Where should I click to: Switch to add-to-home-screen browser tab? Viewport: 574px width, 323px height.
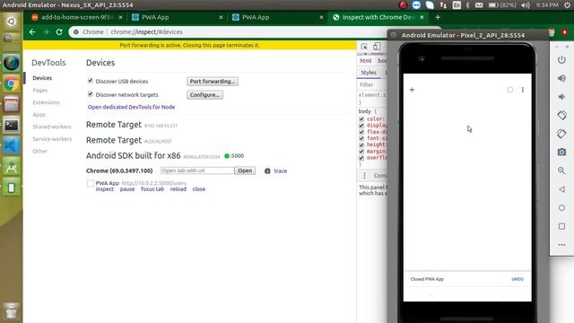(76, 17)
